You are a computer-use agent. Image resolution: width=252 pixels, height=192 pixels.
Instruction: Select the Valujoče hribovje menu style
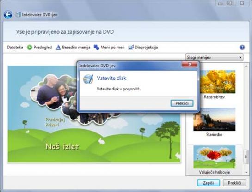[215, 160]
